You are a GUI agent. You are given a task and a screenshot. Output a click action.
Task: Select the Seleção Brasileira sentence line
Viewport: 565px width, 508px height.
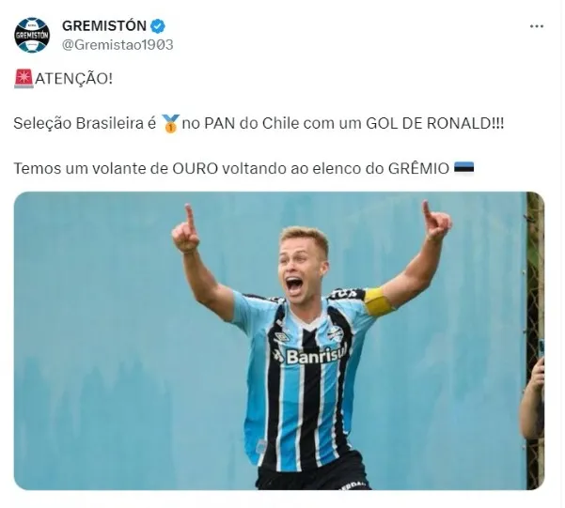click(x=259, y=124)
